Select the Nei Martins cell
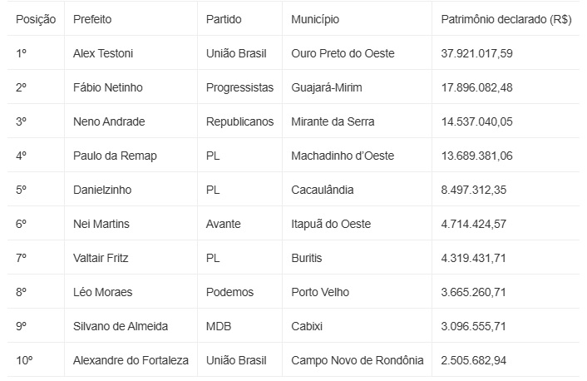Viewport: 587px width, 381px height. 101,224
